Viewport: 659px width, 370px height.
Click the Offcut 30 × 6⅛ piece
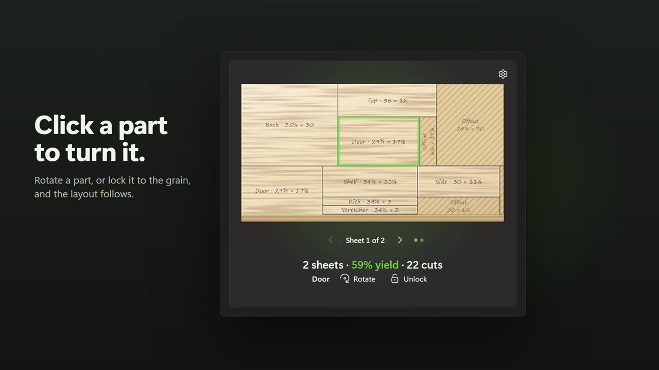(459, 206)
